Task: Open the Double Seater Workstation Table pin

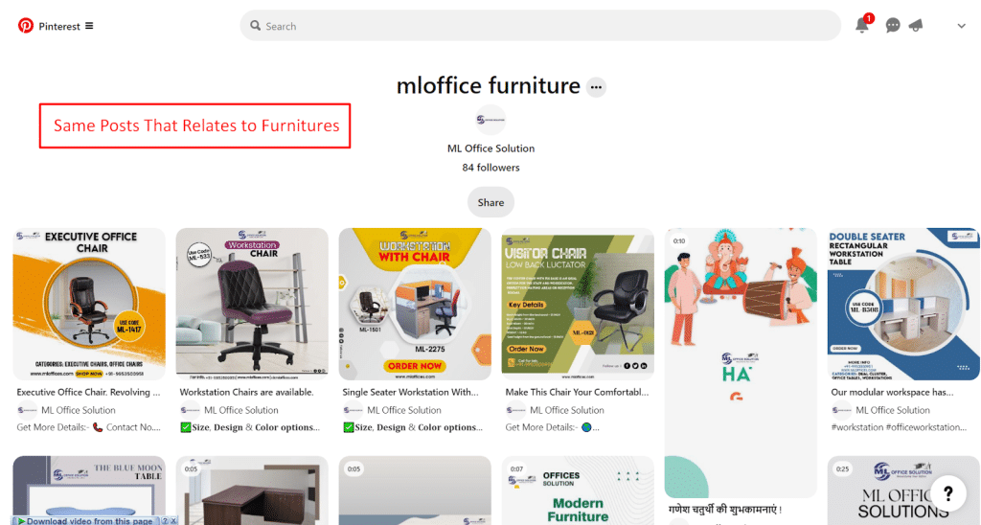Action: pos(903,304)
